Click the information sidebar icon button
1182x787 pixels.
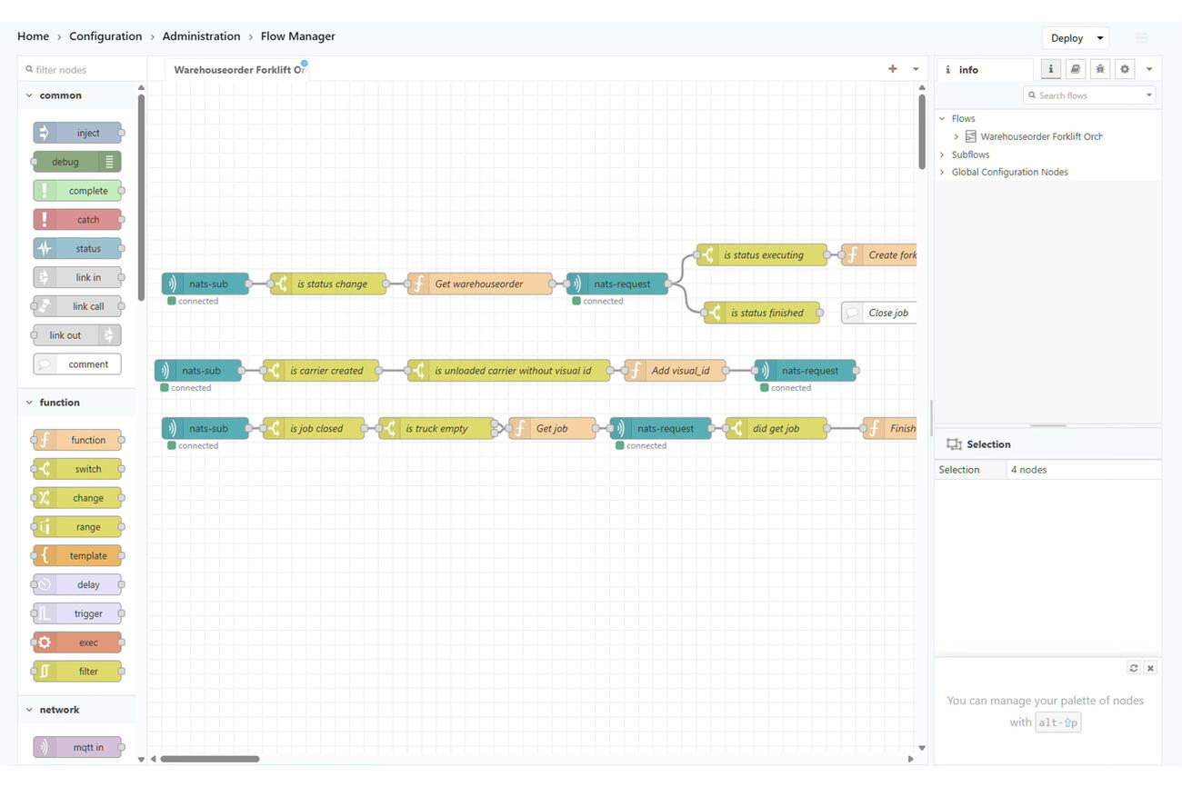click(1050, 69)
